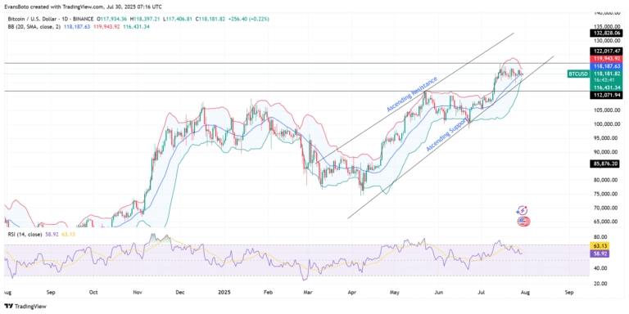Click the open value O117,934.36

(x=112, y=19)
